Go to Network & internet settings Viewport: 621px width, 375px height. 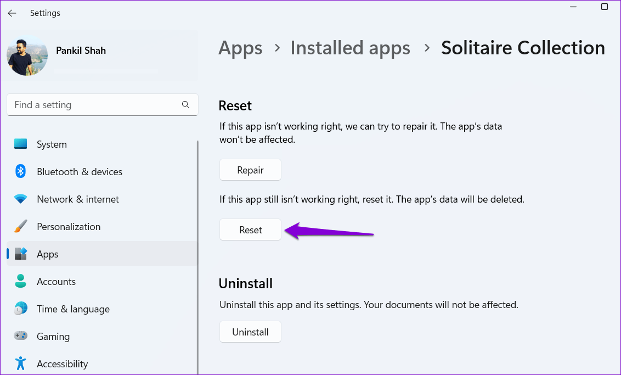pos(102,199)
